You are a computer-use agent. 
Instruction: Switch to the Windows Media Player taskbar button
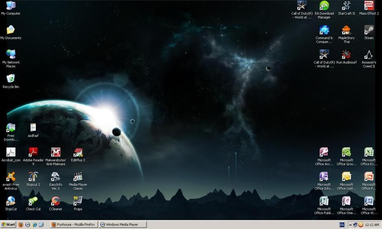coord(123,225)
